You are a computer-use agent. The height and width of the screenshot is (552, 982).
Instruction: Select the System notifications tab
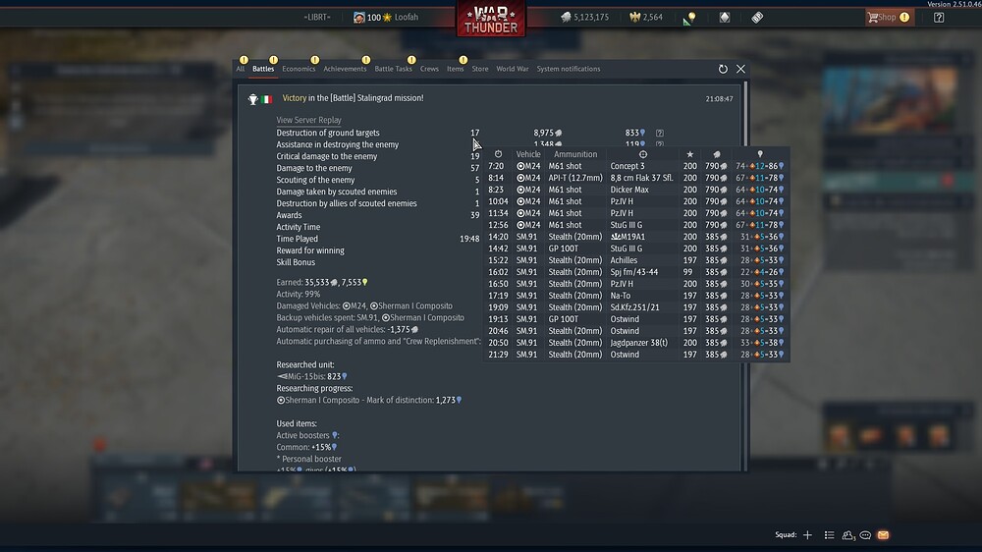[x=569, y=69]
